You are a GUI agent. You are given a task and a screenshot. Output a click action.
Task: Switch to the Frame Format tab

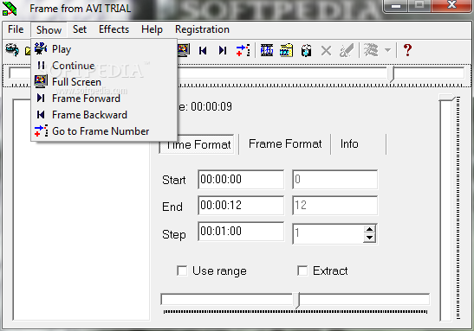pos(285,144)
